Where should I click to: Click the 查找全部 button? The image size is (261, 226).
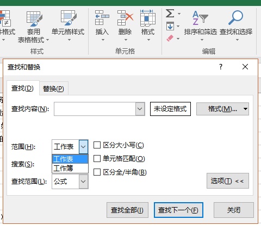point(127,210)
